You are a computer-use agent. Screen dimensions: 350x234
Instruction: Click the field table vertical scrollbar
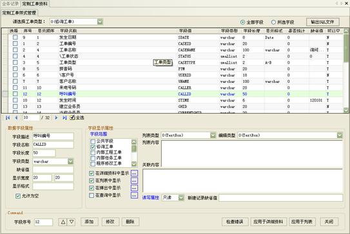coord(345,70)
